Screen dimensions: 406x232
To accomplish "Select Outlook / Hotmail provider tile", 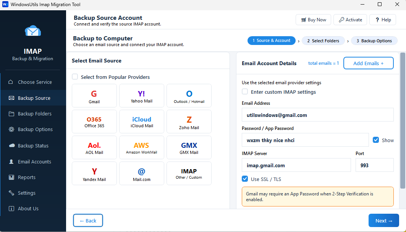I will pyautogui.click(x=189, y=96).
